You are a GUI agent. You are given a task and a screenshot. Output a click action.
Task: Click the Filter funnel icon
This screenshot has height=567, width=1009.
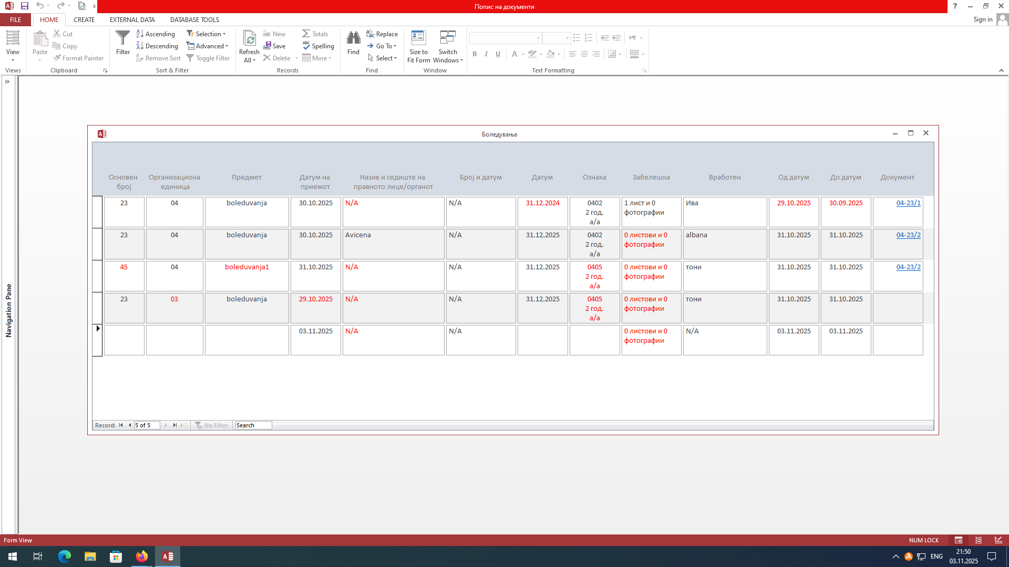[x=122, y=39]
